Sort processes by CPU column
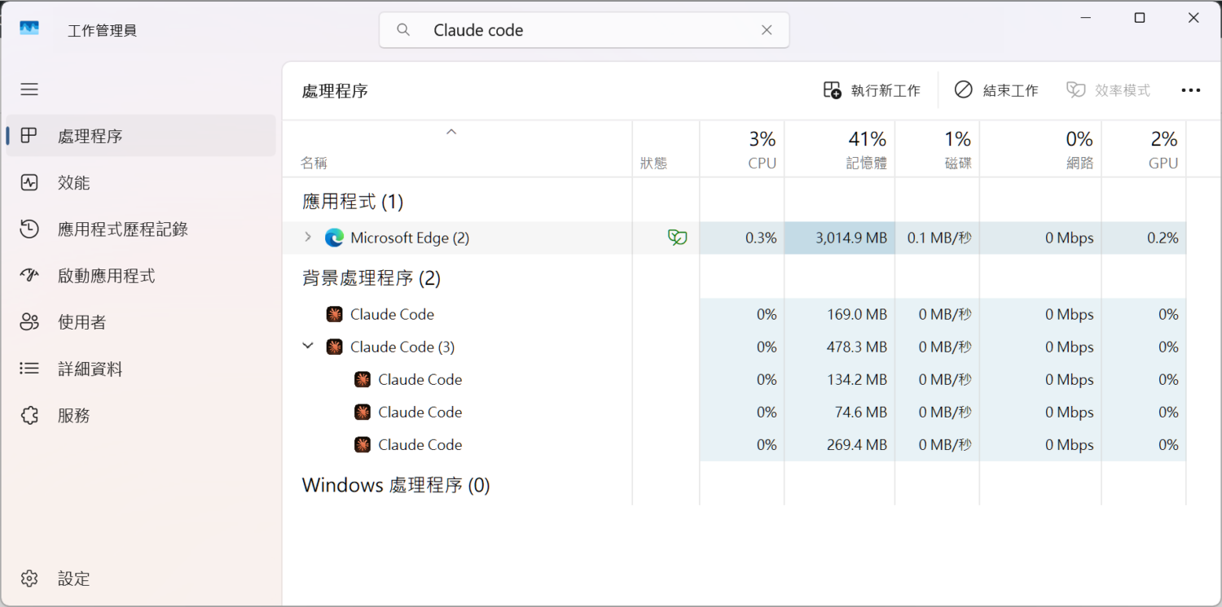The image size is (1222, 607). pyautogui.click(x=742, y=149)
